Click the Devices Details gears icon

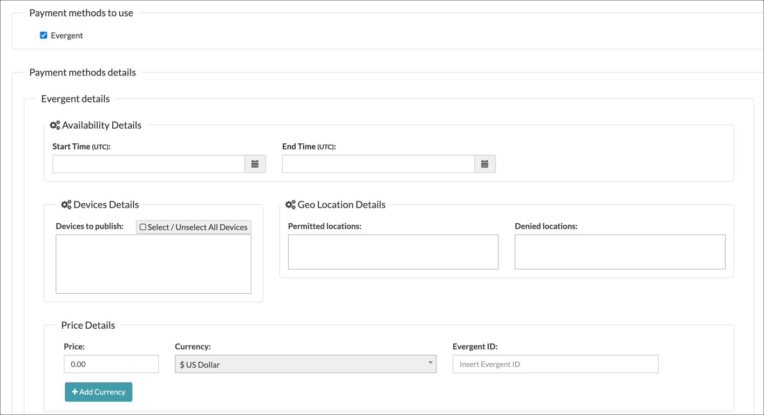coord(66,205)
